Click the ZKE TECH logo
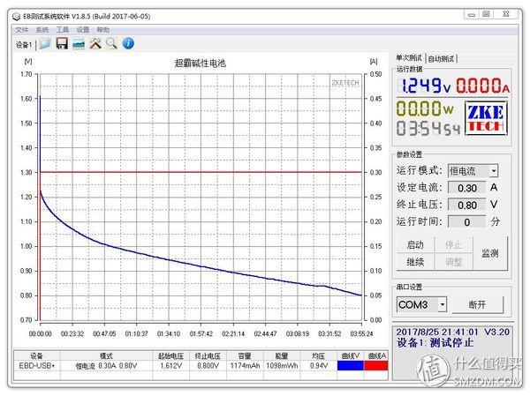 pos(486,118)
